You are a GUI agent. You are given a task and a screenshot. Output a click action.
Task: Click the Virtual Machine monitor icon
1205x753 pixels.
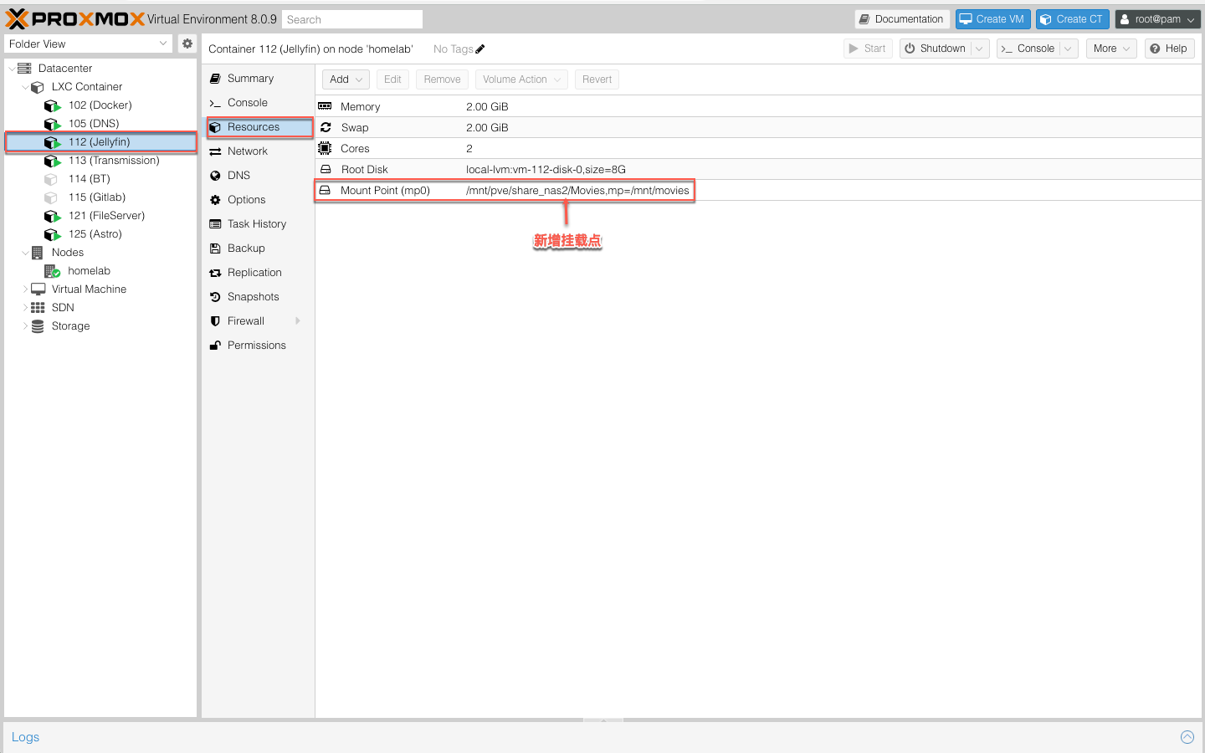tap(38, 289)
